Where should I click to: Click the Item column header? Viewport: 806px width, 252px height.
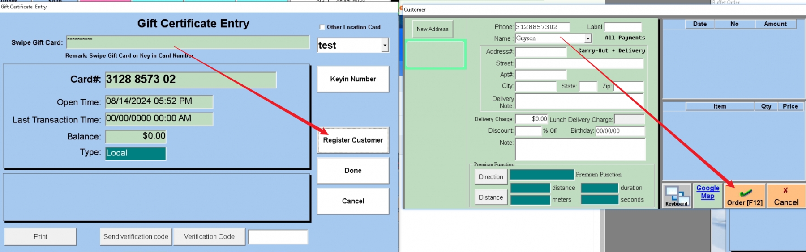720,106
